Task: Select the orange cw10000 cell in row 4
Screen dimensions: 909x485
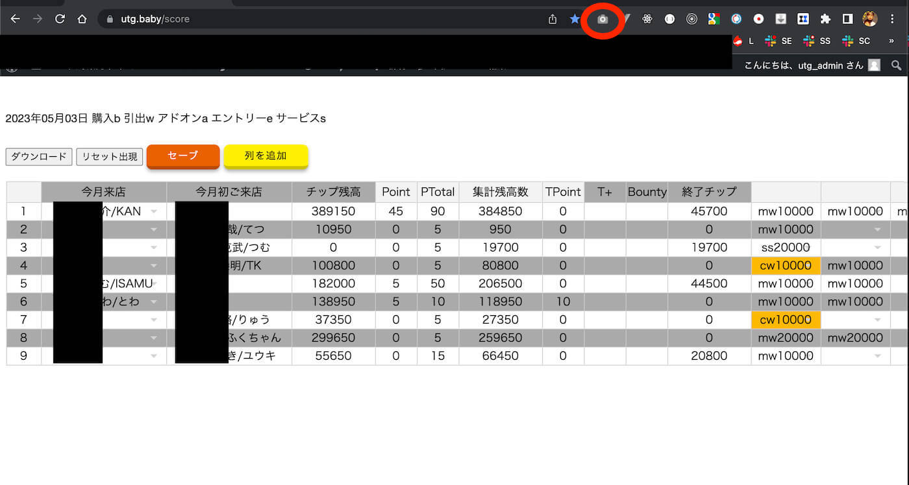Action: click(x=786, y=265)
